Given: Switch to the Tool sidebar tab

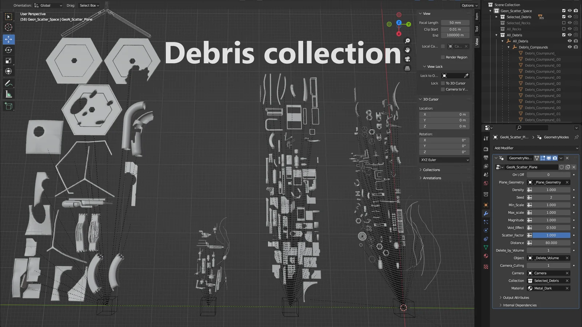Looking at the screenshot, I should point(477,29).
